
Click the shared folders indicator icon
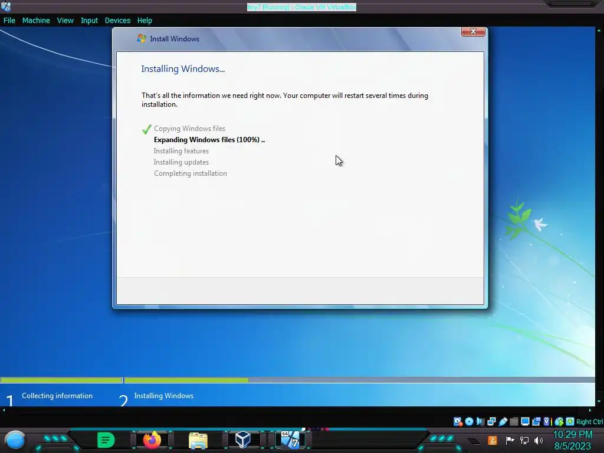pyautogui.click(x=514, y=421)
